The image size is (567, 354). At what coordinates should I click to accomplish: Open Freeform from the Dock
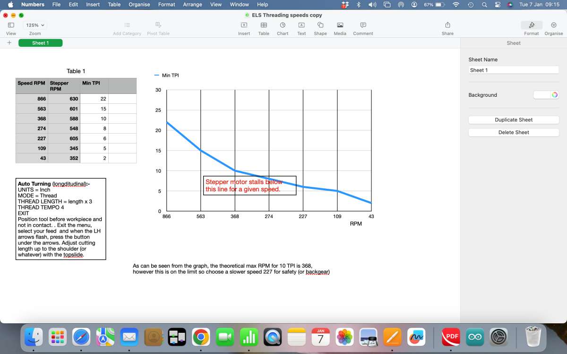coord(416,337)
